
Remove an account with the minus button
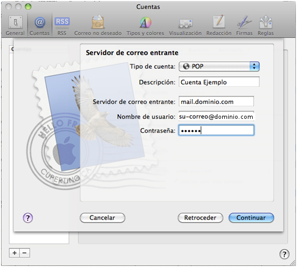click(x=25, y=253)
